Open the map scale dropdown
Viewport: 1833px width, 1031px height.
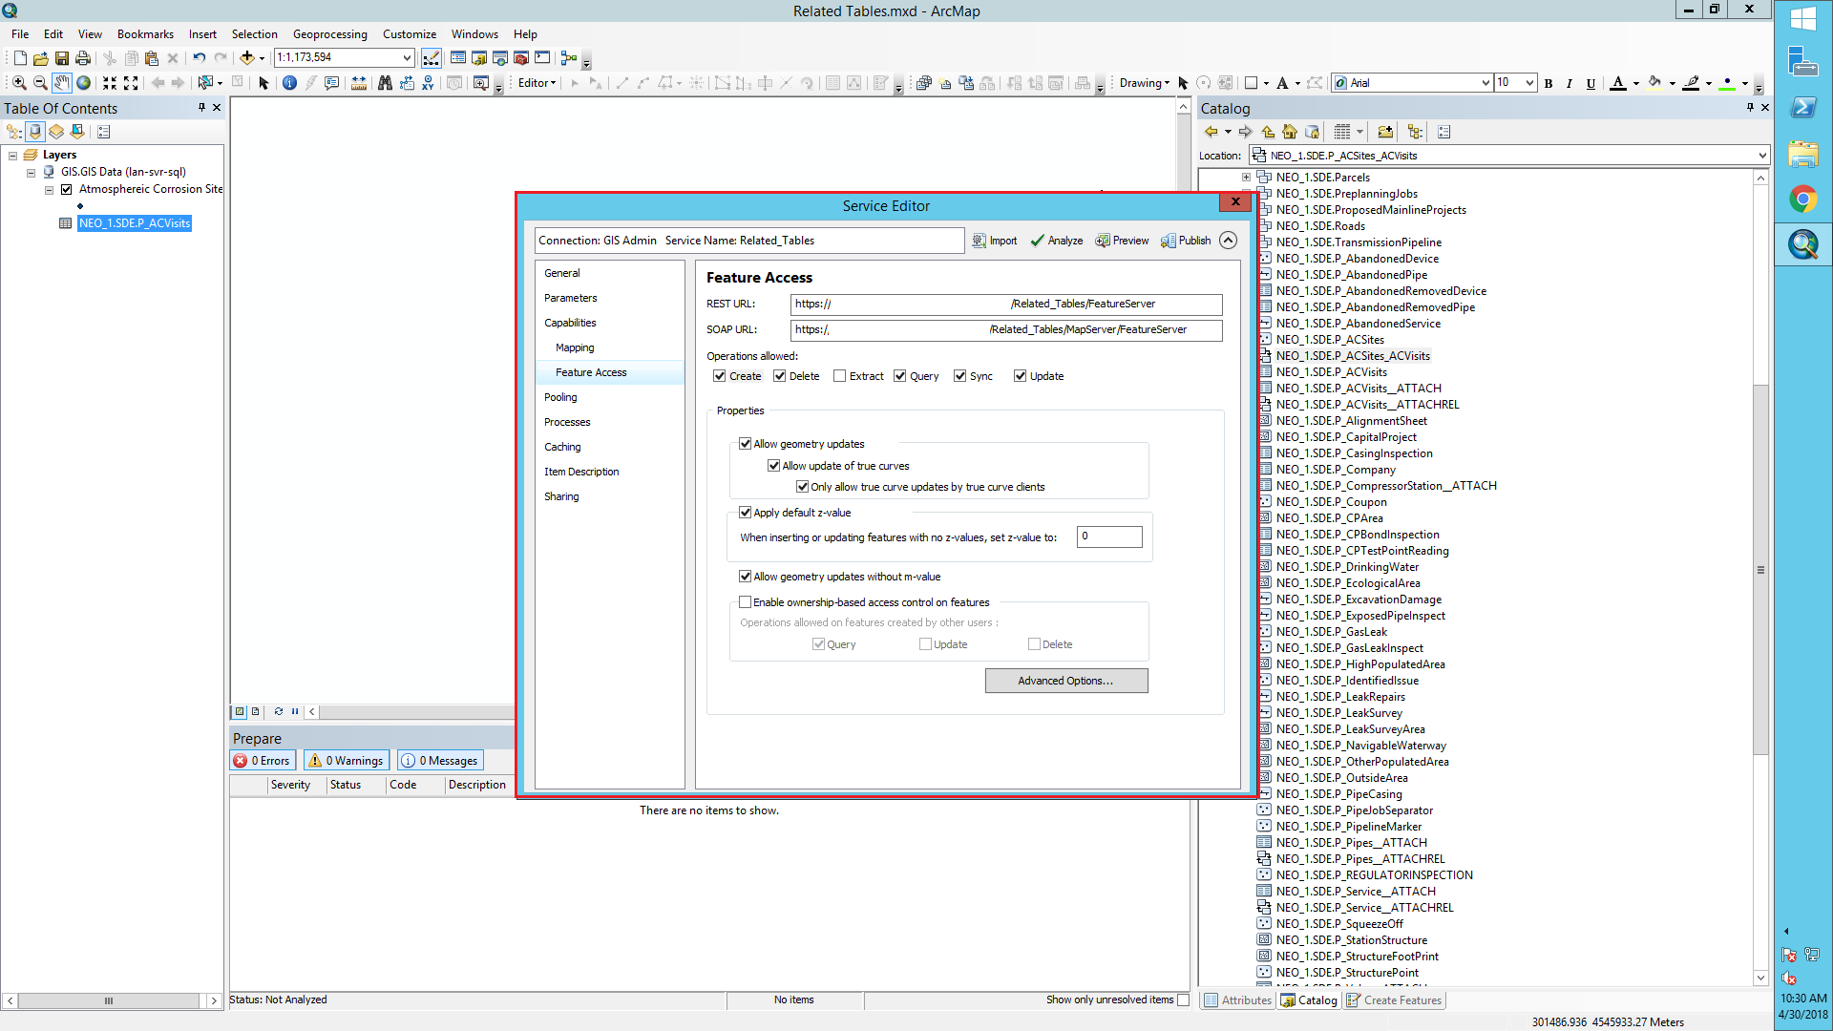[x=408, y=58]
